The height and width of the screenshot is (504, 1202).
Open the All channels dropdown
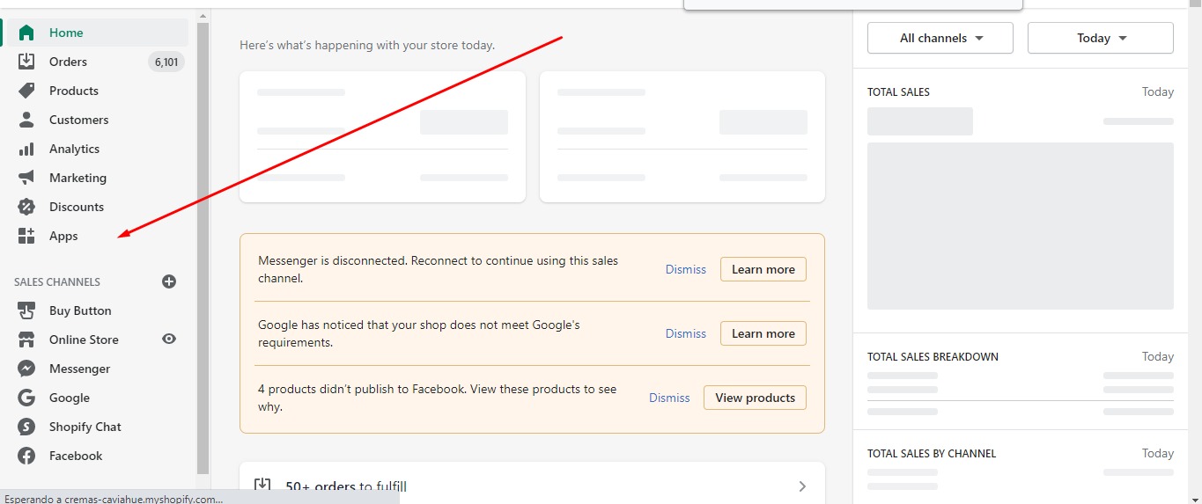click(x=940, y=38)
